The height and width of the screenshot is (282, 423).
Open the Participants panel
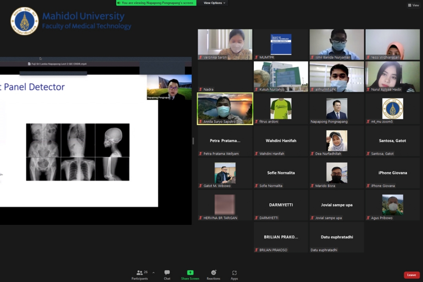pos(140,274)
